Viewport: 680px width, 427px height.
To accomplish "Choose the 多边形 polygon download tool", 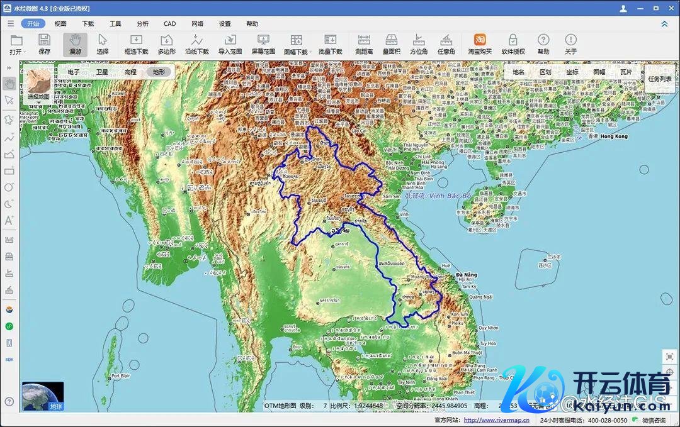I will [166, 44].
